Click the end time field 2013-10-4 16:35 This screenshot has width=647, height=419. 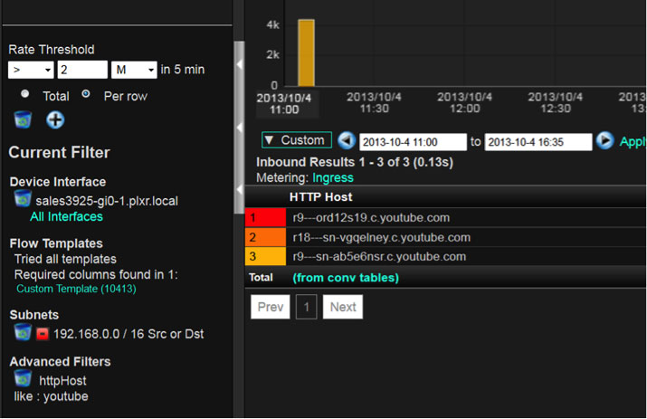(x=538, y=142)
